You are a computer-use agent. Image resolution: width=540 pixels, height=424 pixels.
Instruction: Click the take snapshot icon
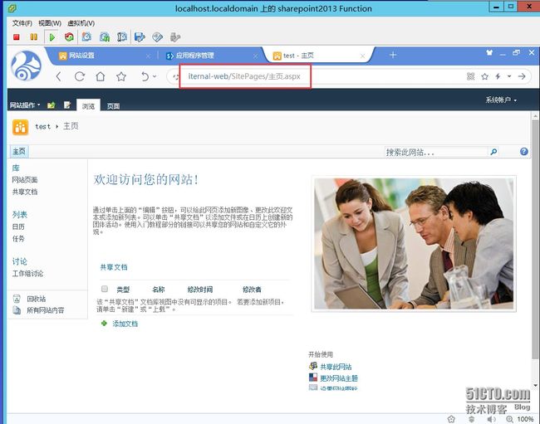click(86, 37)
